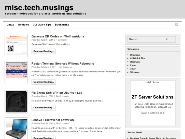Open post title Generate QR Codes on WolframAlpha
The image size is (185, 139).
[x=58, y=36]
